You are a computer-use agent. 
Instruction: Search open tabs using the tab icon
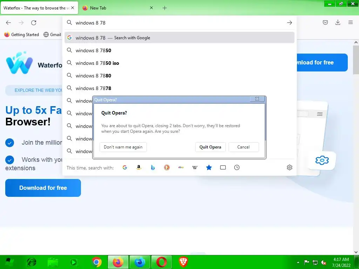pos(223,167)
